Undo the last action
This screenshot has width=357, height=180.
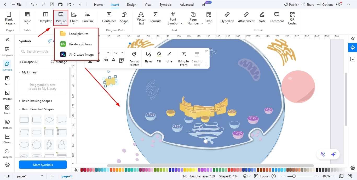click(x=32, y=4)
